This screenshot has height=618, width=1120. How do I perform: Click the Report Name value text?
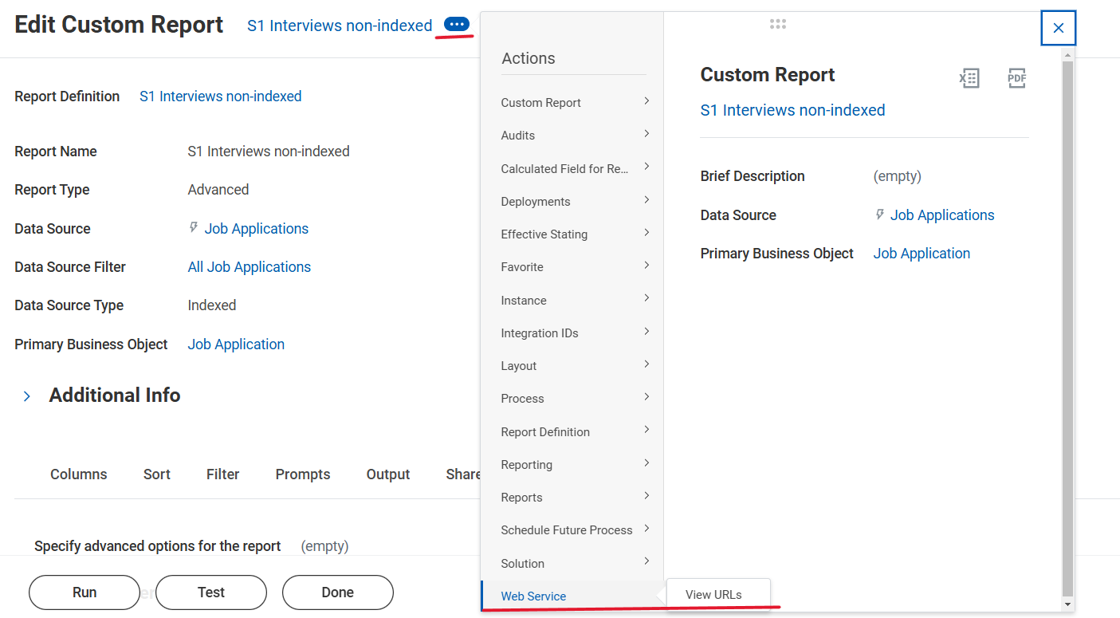coord(269,152)
